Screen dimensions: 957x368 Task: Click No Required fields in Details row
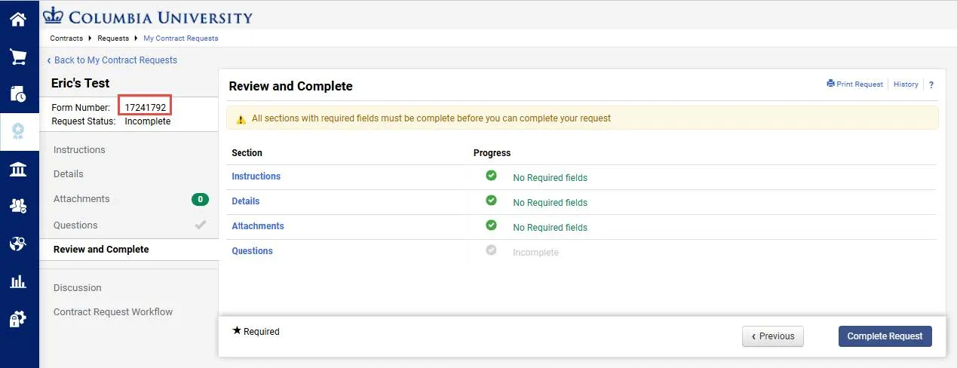click(x=550, y=203)
